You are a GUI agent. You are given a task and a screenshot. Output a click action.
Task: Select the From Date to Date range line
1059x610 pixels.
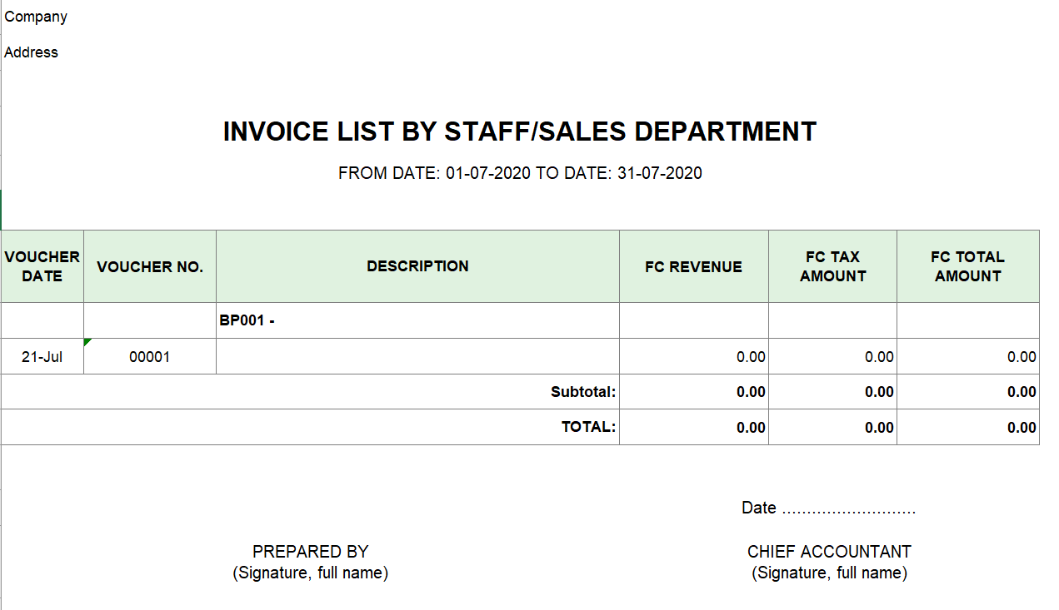click(520, 173)
